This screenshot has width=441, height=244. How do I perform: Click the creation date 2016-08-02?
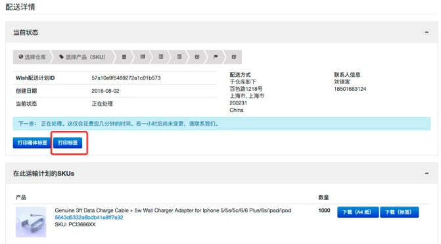105,91
